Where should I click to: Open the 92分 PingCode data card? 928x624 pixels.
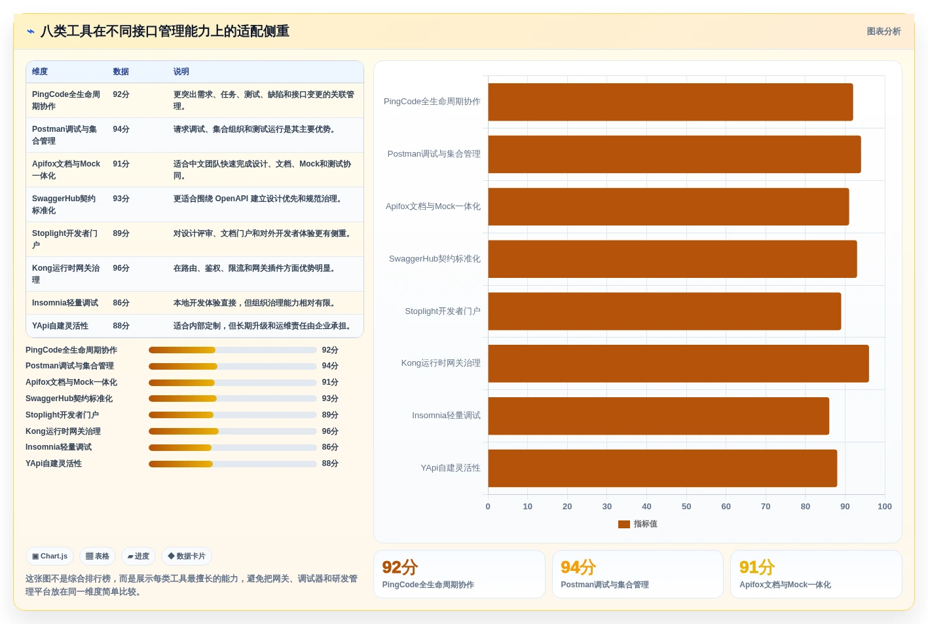coord(459,574)
